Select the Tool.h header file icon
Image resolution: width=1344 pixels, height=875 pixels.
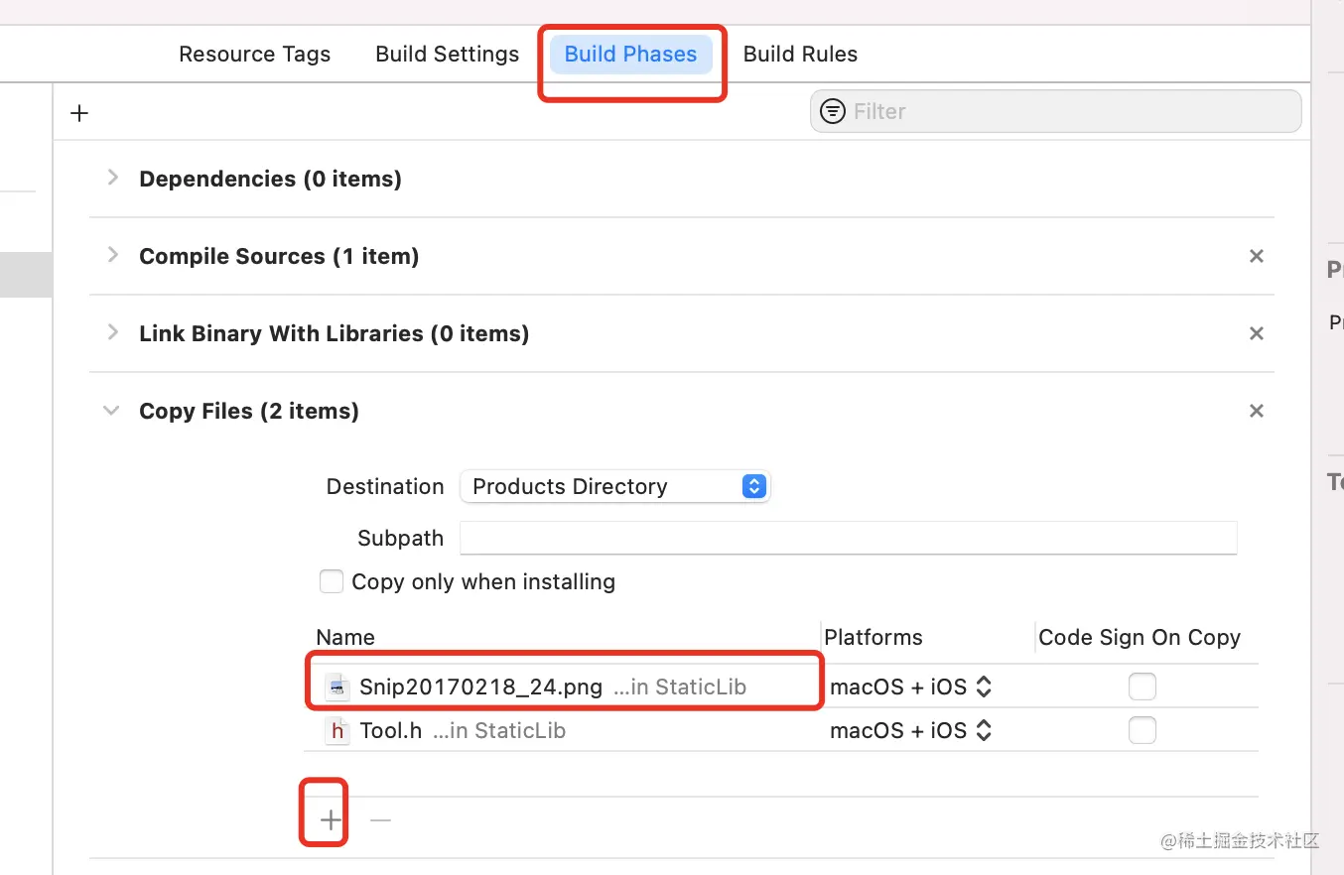[337, 731]
